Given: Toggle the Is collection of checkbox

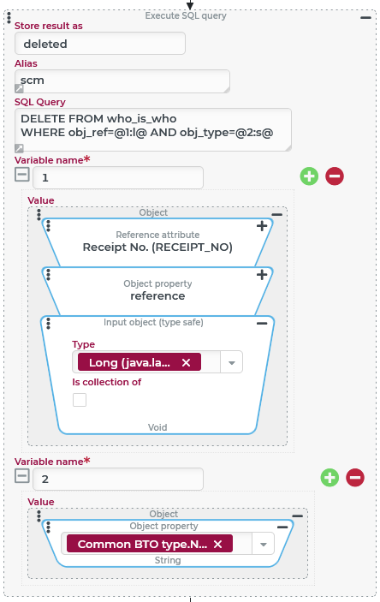Looking at the screenshot, I should [80, 400].
